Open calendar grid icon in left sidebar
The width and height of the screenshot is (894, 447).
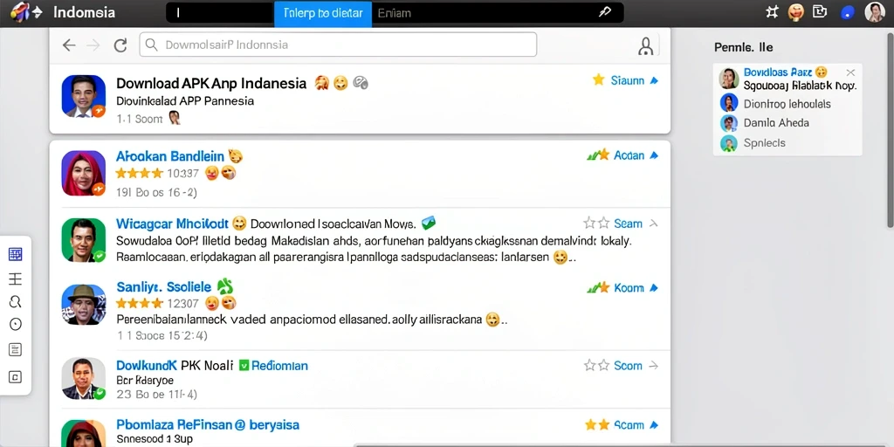pyautogui.click(x=16, y=254)
